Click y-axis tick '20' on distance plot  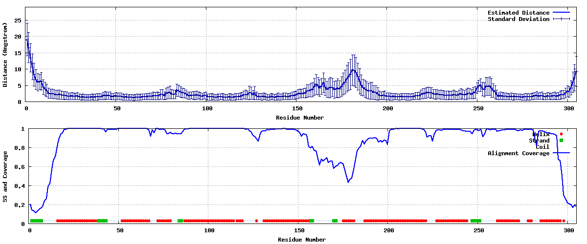[x=18, y=37]
